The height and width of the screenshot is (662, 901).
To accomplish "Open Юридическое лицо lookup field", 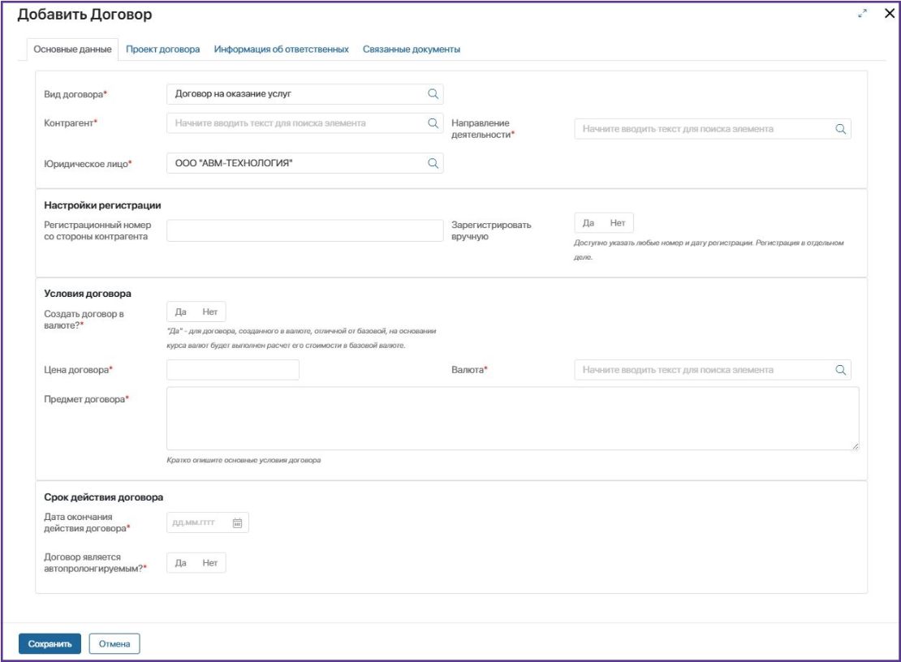I will coord(304,163).
